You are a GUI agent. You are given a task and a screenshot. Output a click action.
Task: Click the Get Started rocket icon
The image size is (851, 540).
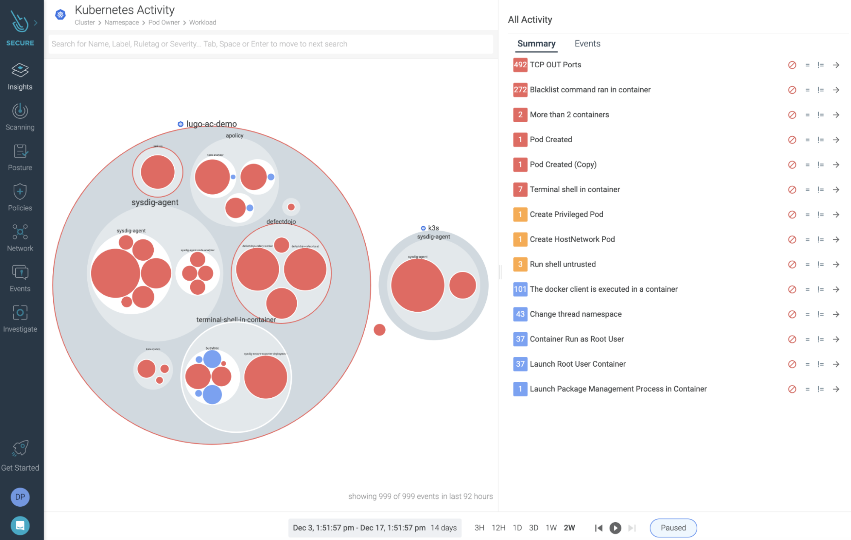20,448
